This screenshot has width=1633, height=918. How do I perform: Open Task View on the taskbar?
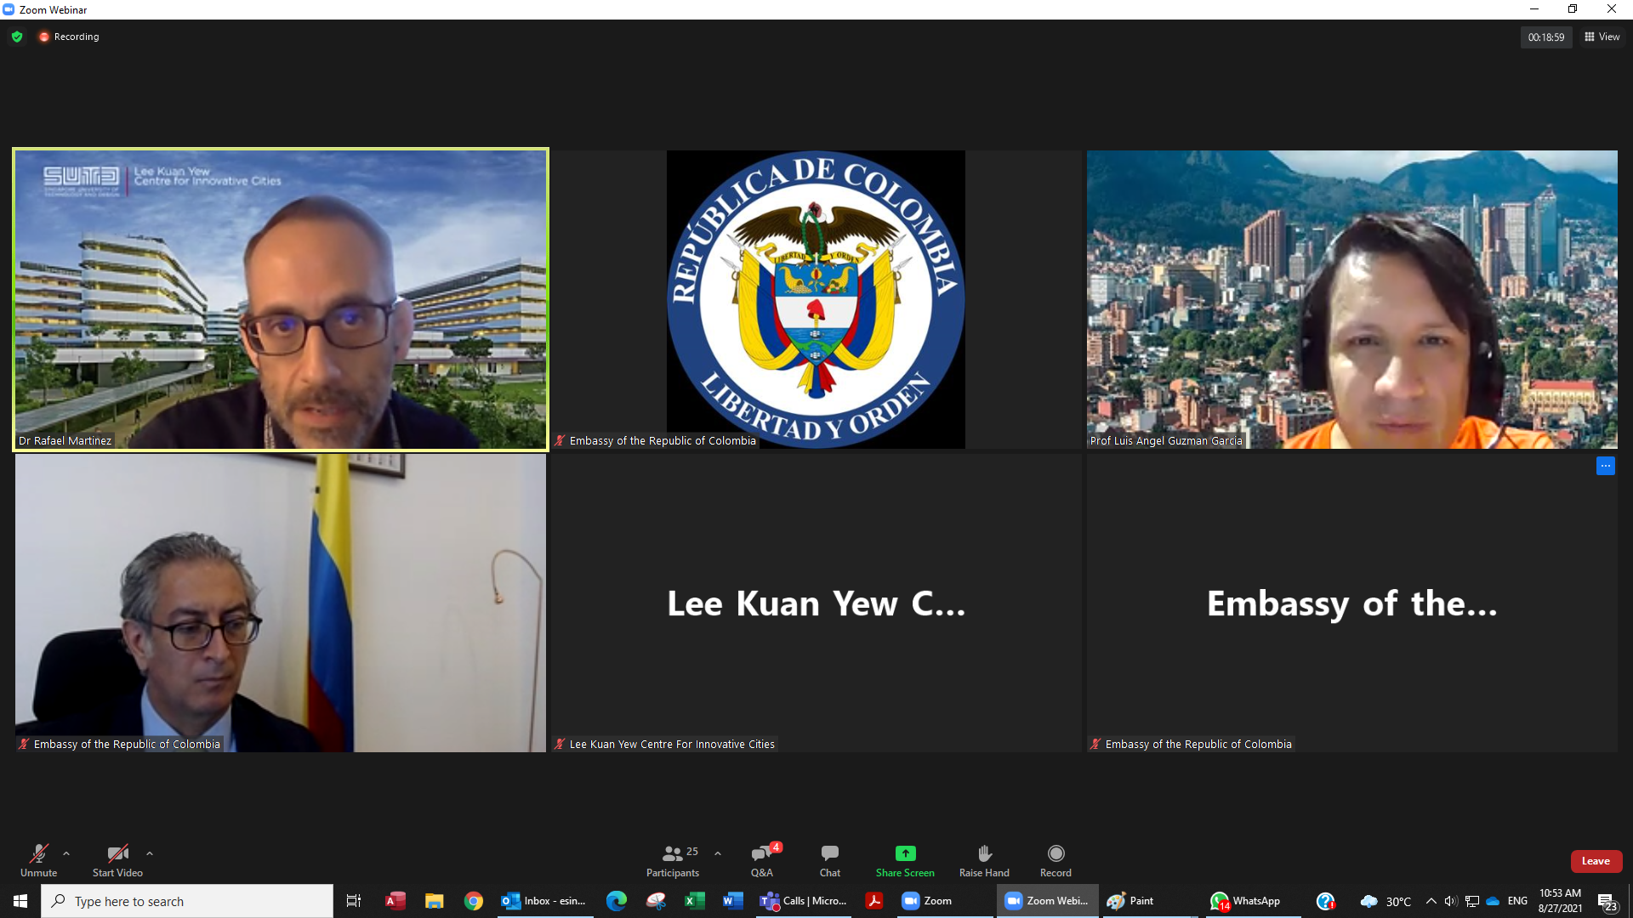354,901
